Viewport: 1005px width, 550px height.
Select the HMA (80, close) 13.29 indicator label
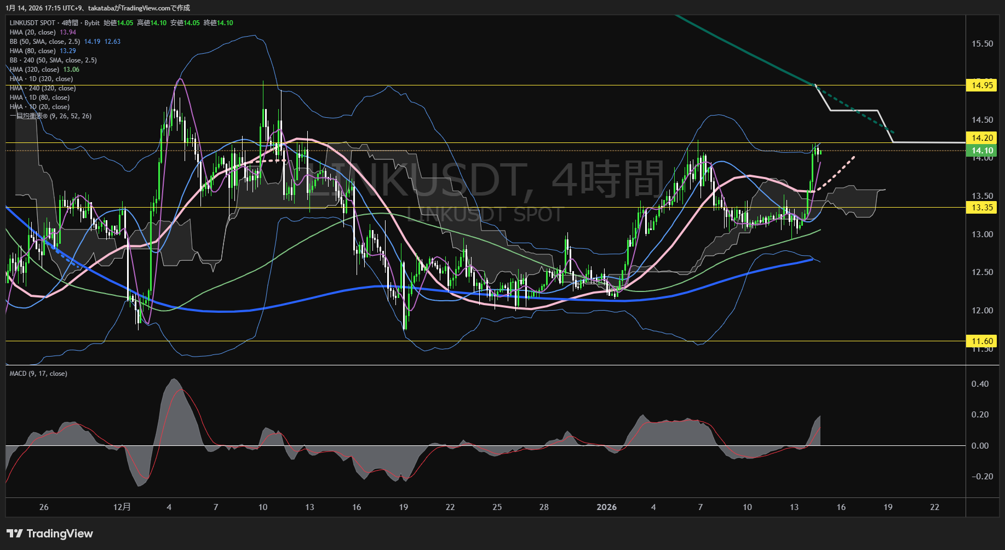coord(43,51)
